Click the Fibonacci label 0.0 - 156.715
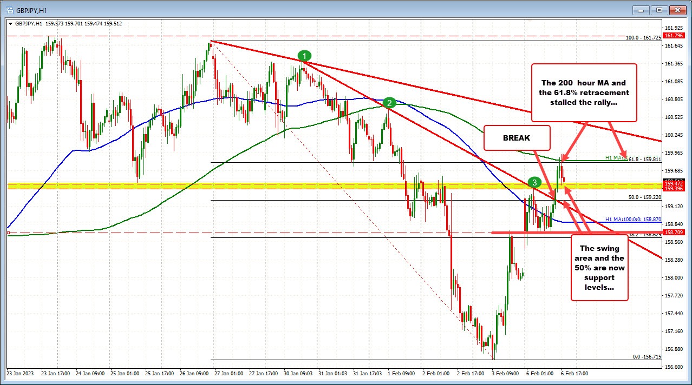The image size is (692, 385). click(647, 357)
